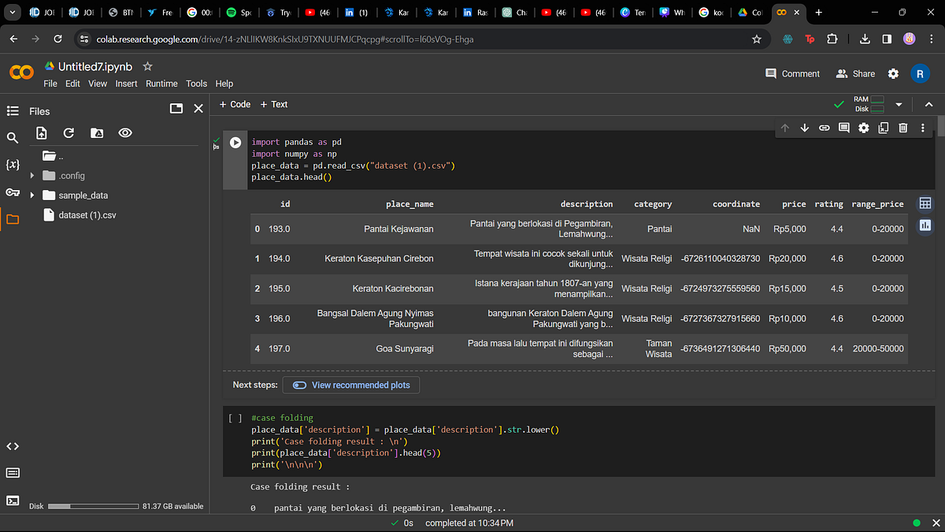This screenshot has height=532, width=945.
Task: Upload a file to session storage
Action: pos(42,133)
